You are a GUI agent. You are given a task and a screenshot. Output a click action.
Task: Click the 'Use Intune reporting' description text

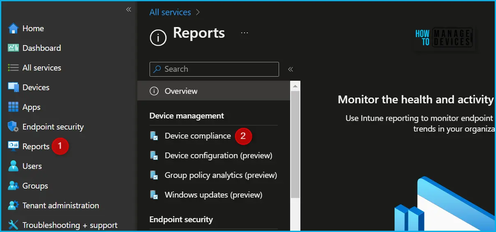(x=419, y=123)
